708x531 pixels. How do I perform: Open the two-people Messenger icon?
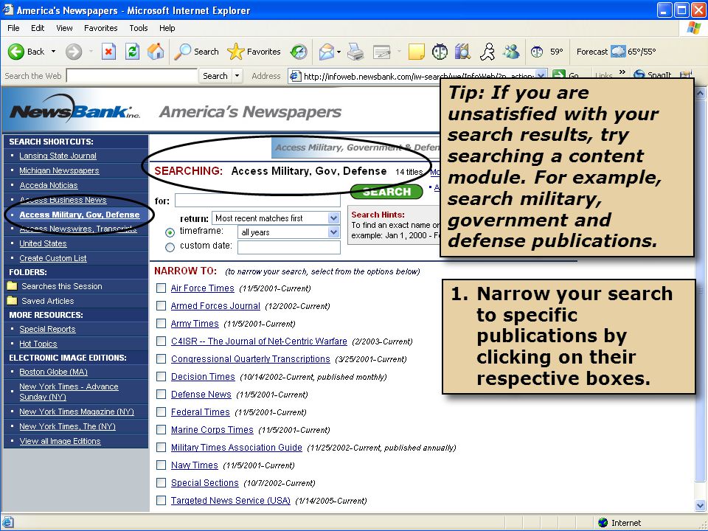(511, 52)
